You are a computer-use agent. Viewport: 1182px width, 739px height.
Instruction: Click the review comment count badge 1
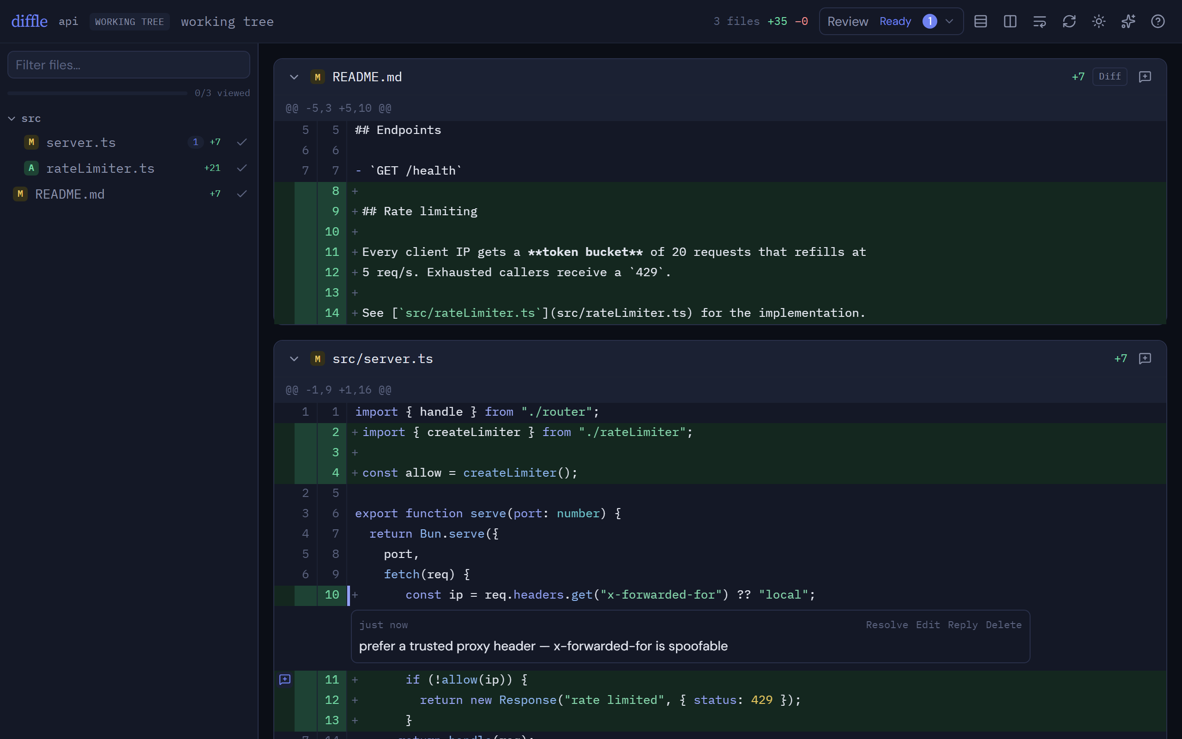(x=929, y=22)
